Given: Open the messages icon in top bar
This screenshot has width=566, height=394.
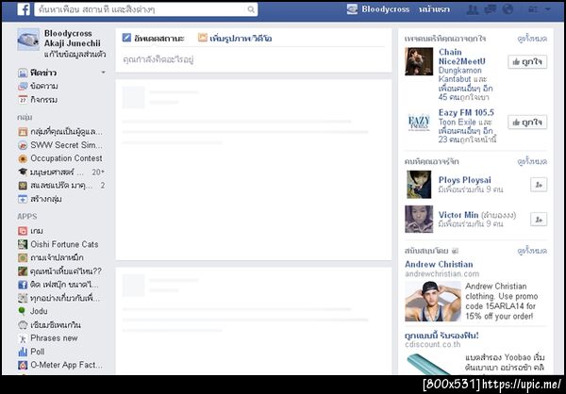Looking at the screenshot, I should click(491, 9).
